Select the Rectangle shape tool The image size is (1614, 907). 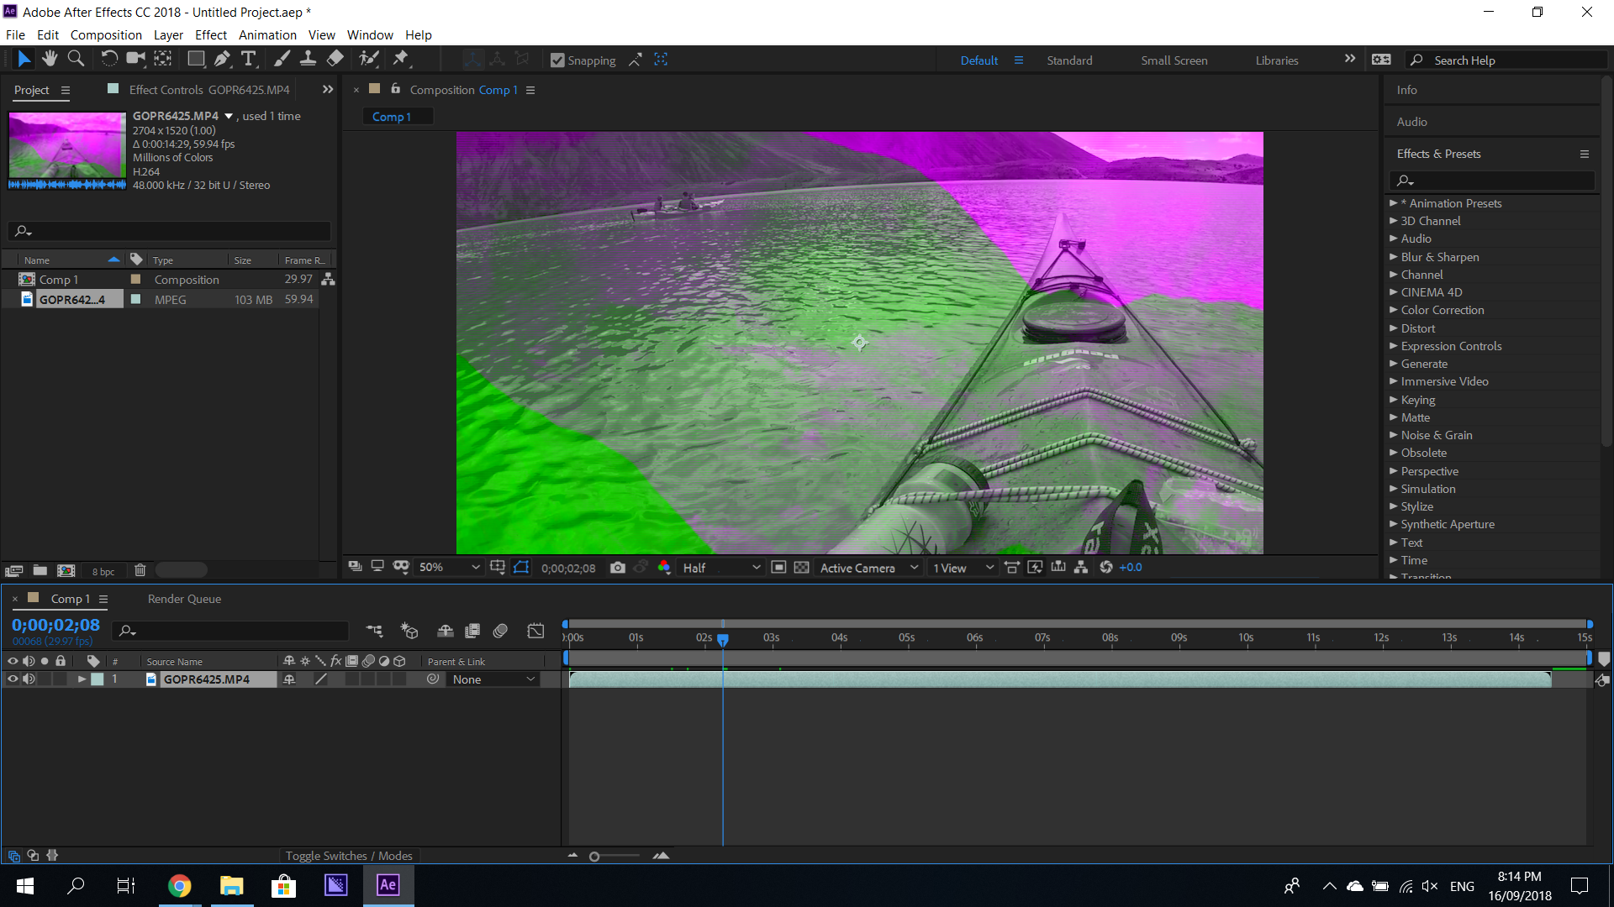tap(196, 59)
